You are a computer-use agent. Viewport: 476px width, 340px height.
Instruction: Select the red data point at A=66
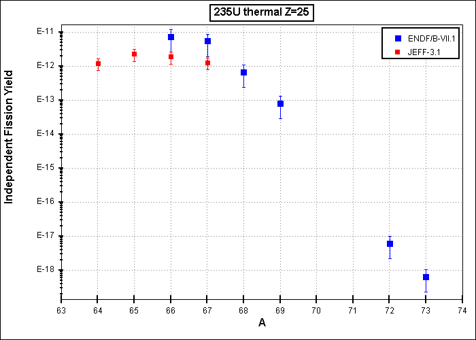point(171,56)
